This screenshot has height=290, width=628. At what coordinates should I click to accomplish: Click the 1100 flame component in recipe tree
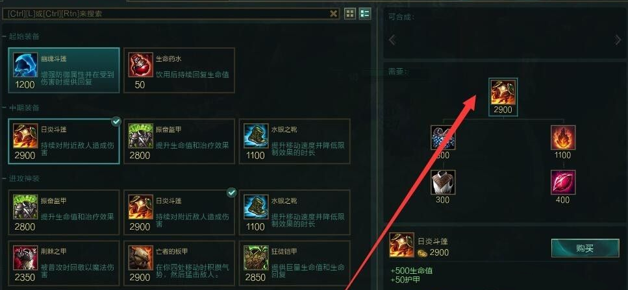(562, 138)
